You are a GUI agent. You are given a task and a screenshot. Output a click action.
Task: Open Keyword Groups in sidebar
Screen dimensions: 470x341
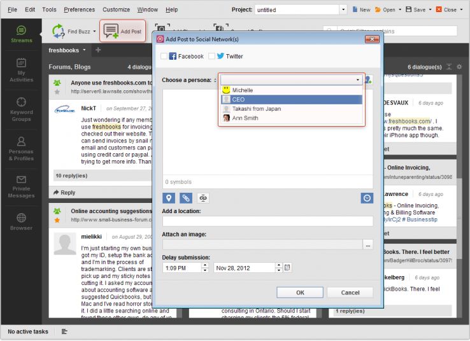pos(21,109)
